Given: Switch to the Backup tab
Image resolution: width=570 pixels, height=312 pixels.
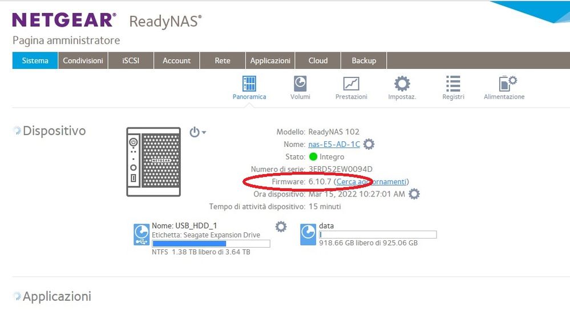Looking at the screenshot, I should point(364,60).
